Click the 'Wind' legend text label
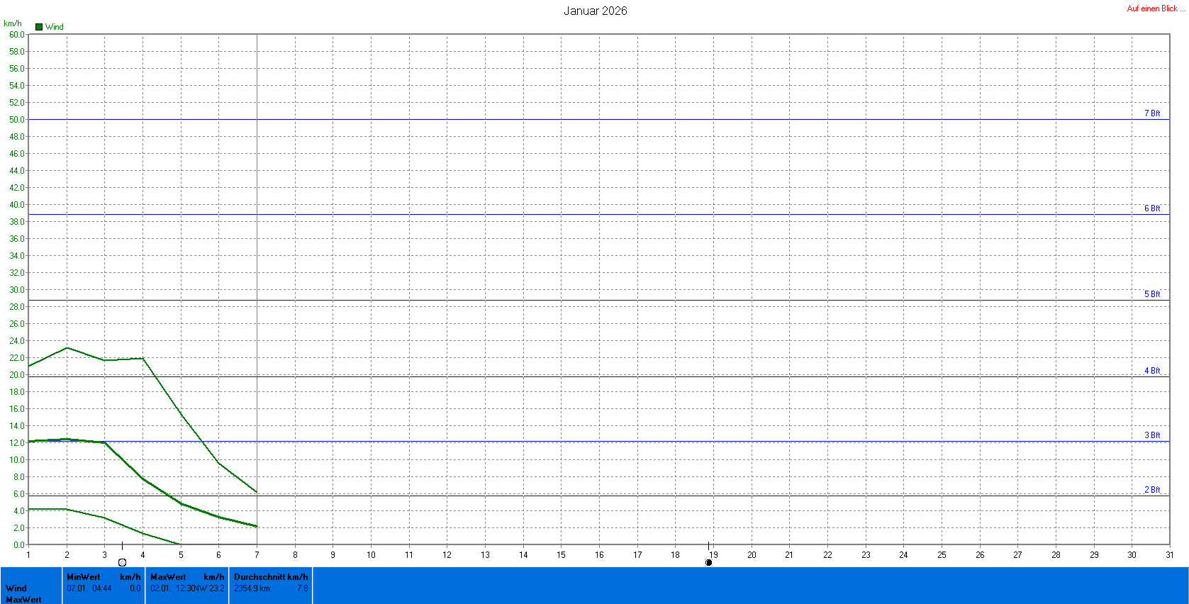Viewport: 1189px width, 604px height. point(55,27)
